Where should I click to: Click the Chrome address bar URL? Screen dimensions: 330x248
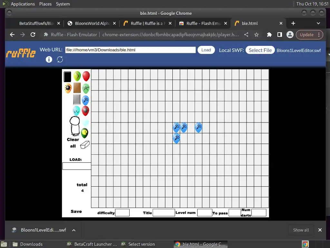click(170, 35)
